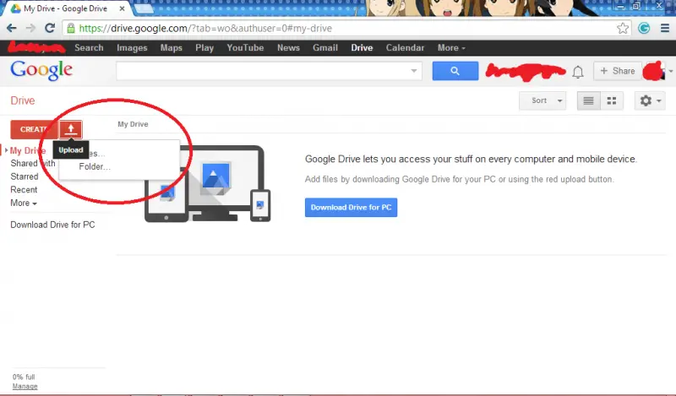Bookmark page using the star icon
676x396 pixels.
(622, 29)
